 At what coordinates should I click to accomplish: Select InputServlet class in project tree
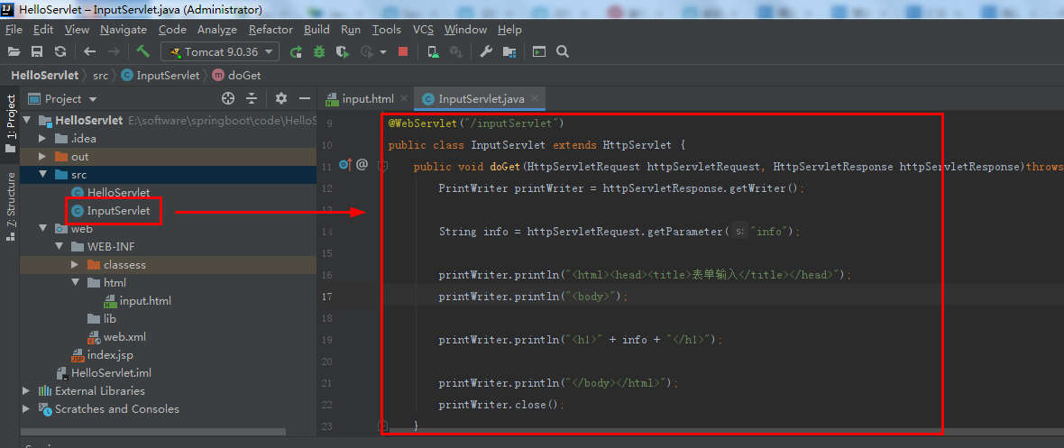[111, 210]
